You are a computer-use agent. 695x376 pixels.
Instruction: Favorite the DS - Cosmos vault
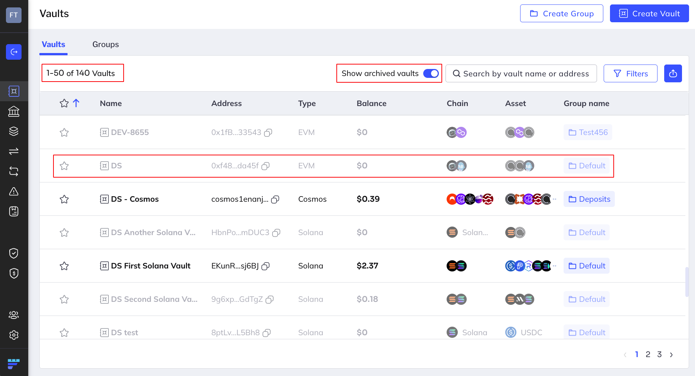pos(64,199)
